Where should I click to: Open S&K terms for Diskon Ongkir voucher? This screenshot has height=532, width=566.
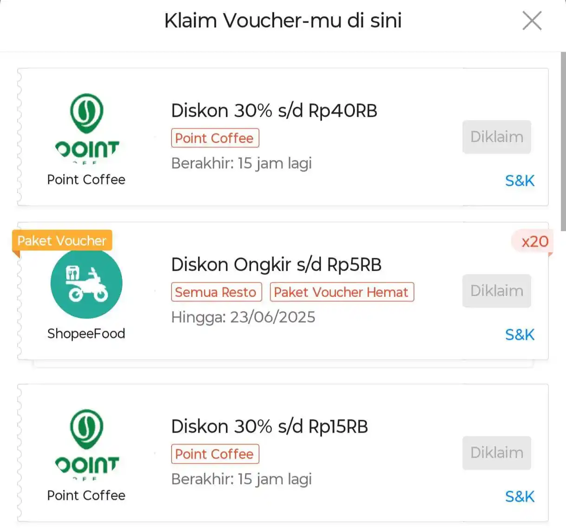pyautogui.click(x=520, y=334)
